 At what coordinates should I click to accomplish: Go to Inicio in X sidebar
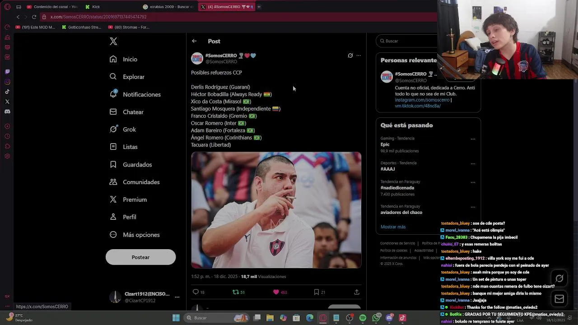(x=124, y=59)
